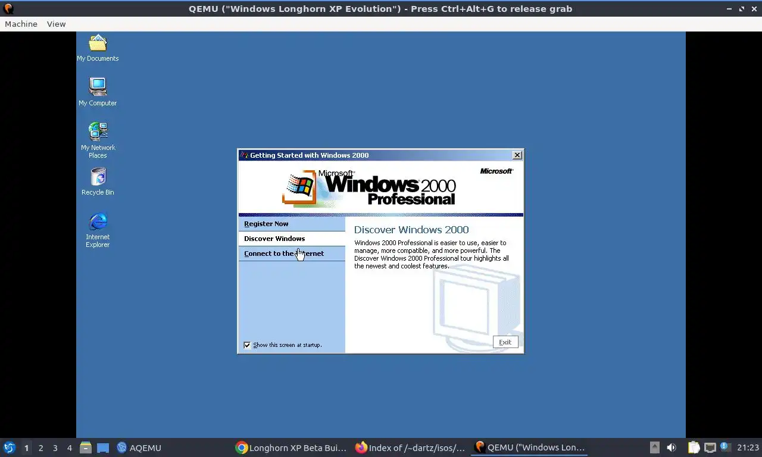Select Discover Windows option
The height and width of the screenshot is (457, 762).
click(292, 239)
